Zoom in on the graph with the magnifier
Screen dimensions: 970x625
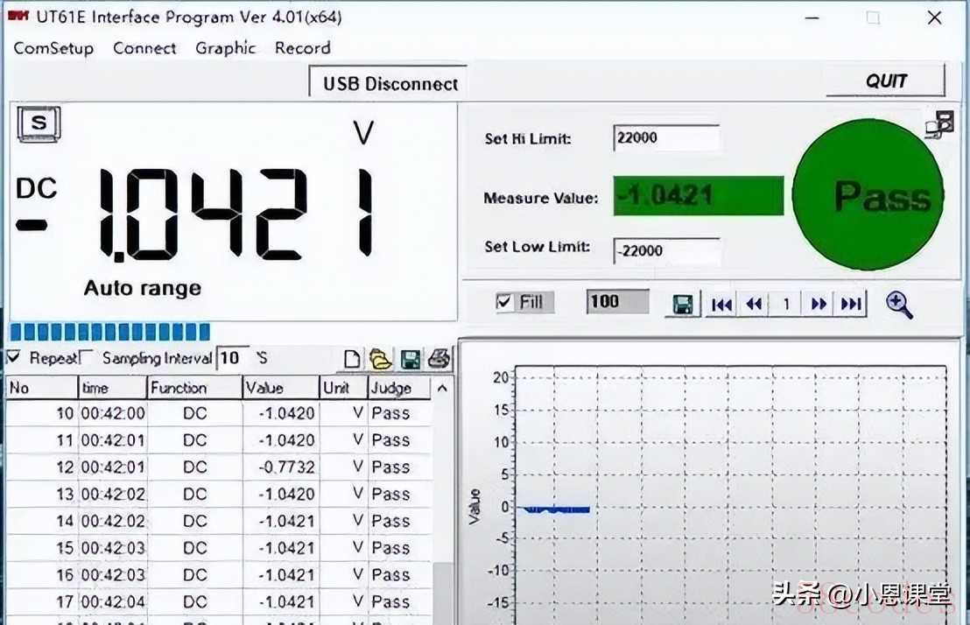click(899, 305)
